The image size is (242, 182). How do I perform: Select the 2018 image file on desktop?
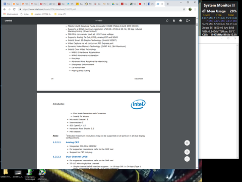18,173
